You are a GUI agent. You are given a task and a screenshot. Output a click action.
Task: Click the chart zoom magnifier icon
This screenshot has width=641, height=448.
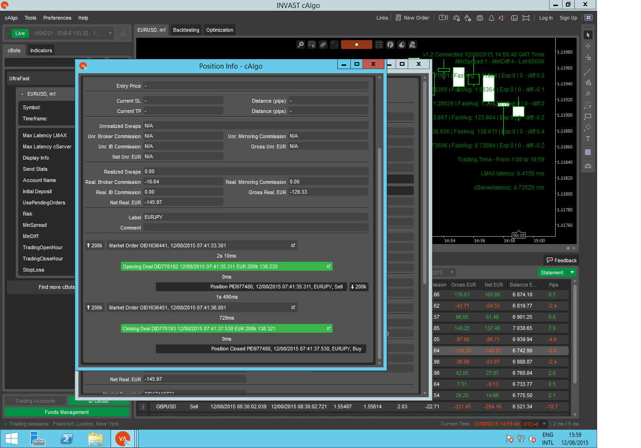point(301,44)
